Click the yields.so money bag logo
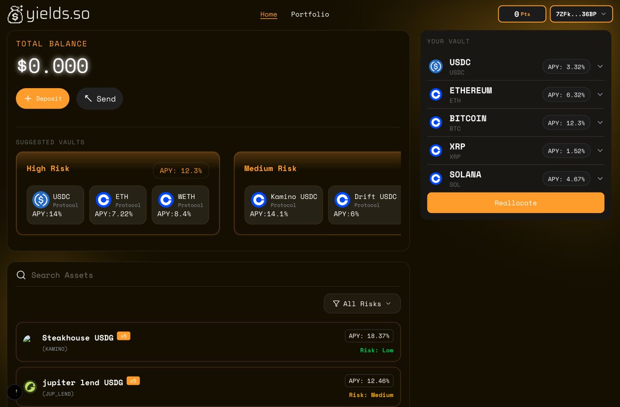 15,14
